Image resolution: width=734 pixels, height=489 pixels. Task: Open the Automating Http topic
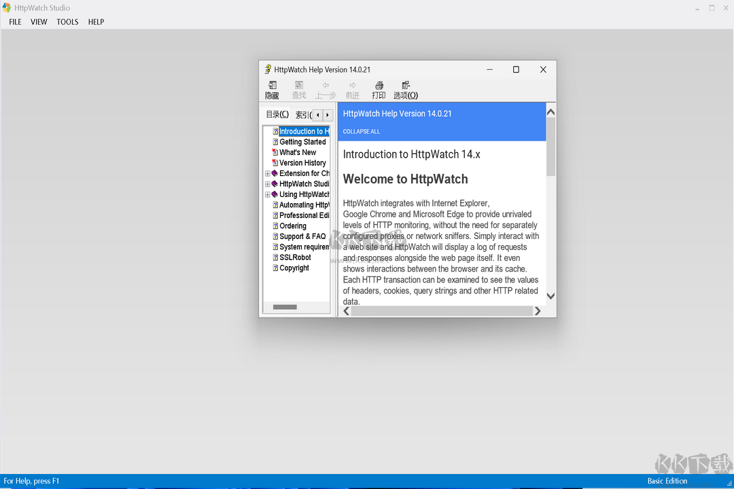point(304,205)
